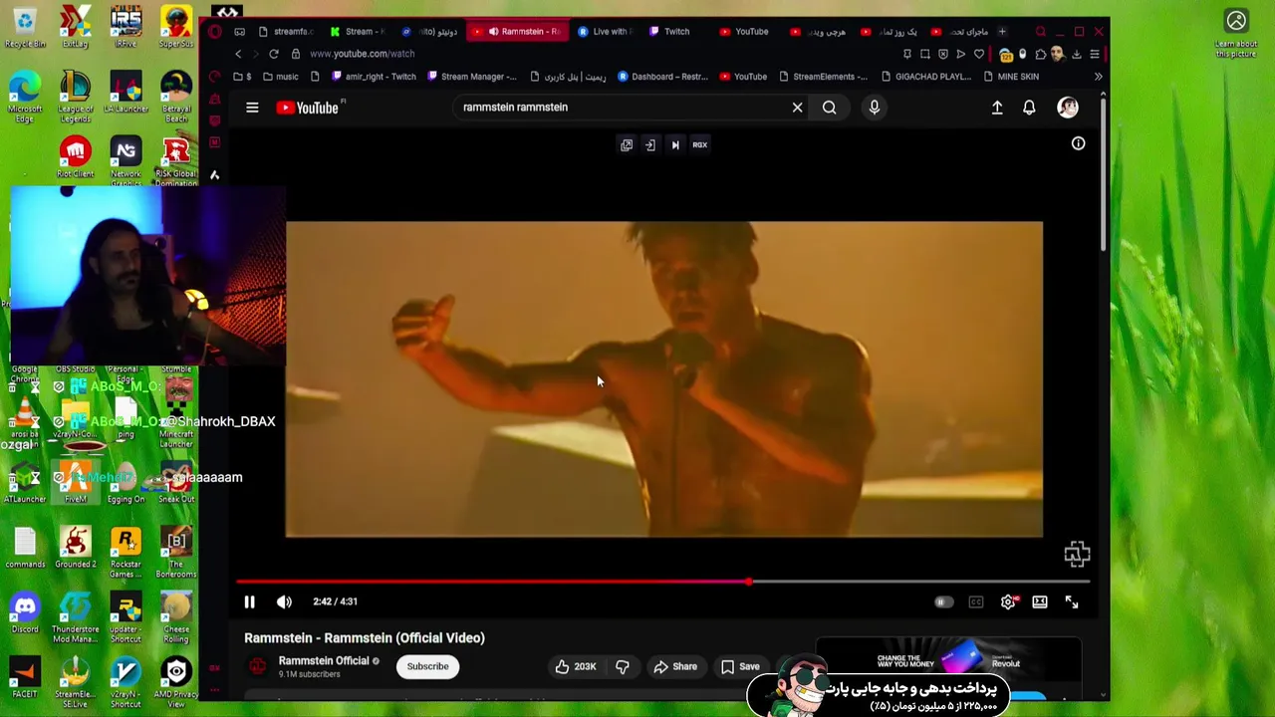Image resolution: width=1275 pixels, height=717 pixels.
Task: Open Dashboard – Restream bookmark
Action: (x=662, y=77)
